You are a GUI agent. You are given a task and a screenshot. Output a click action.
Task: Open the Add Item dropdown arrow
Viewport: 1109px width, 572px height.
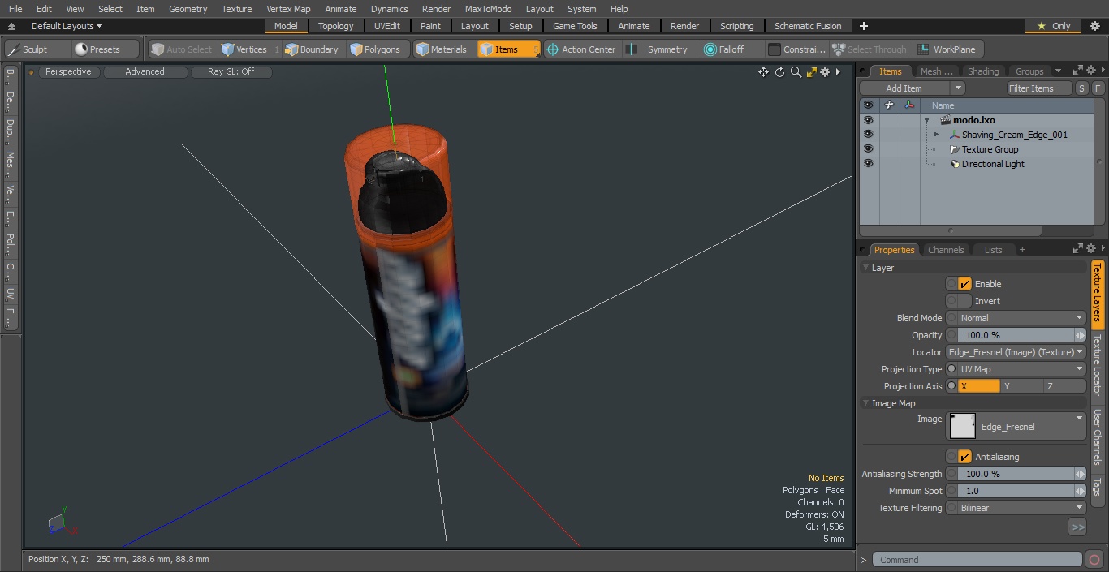[x=958, y=88]
